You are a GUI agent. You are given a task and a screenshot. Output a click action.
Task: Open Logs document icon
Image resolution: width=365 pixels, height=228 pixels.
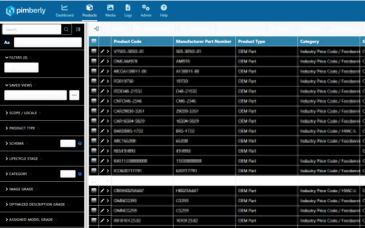tap(128, 8)
